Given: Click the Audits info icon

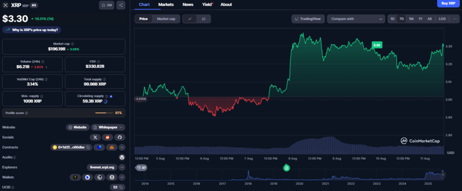Looking at the screenshot, I should point(15,158).
